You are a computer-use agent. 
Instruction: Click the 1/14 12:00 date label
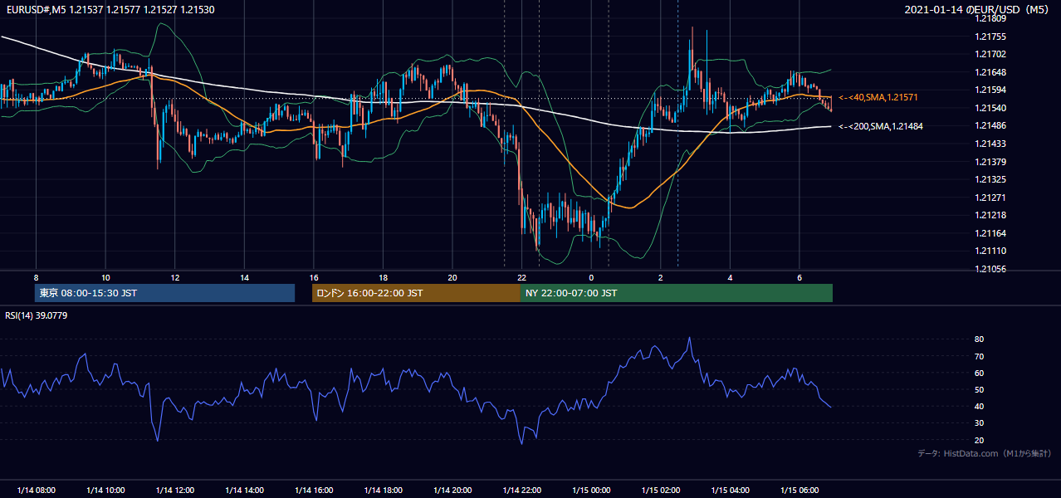coord(174,490)
